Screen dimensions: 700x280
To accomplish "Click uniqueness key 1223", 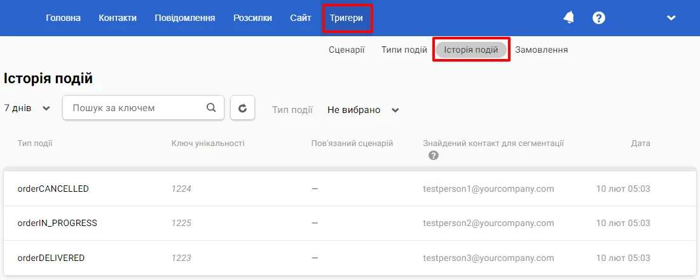I will [x=181, y=258].
